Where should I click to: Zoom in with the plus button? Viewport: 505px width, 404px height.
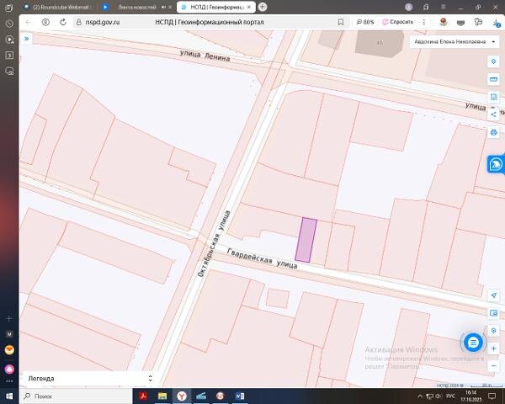[493, 348]
